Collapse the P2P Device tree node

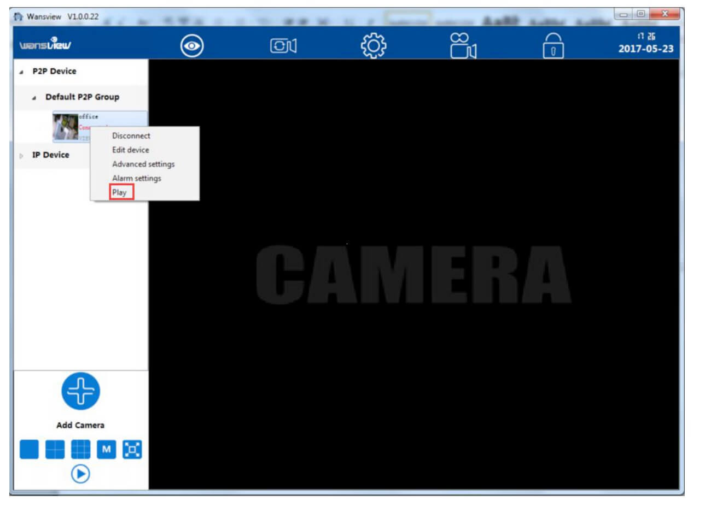click(21, 72)
